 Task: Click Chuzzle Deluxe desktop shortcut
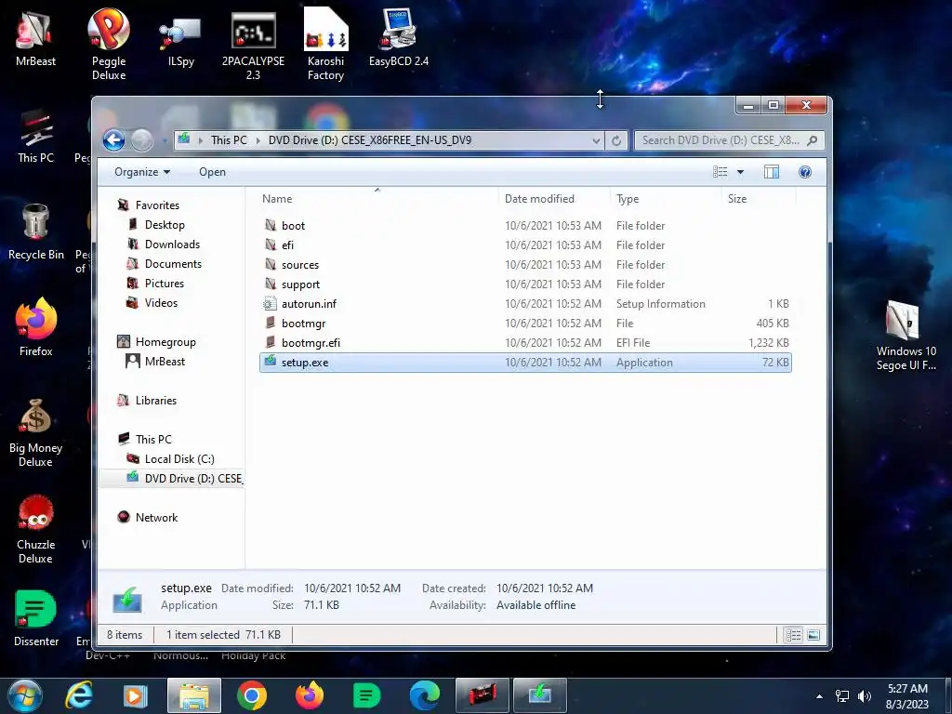click(35, 529)
